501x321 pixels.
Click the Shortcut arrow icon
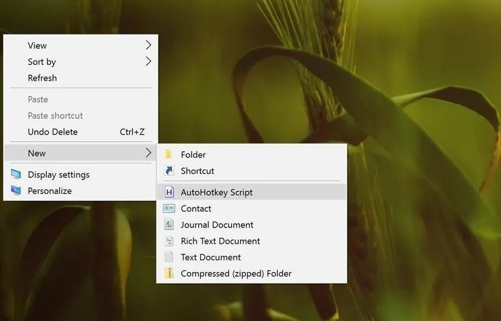[x=169, y=171]
